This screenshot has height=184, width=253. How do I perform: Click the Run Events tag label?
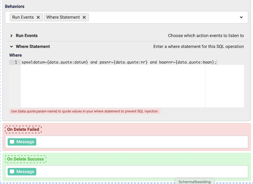tap(23, 17)
